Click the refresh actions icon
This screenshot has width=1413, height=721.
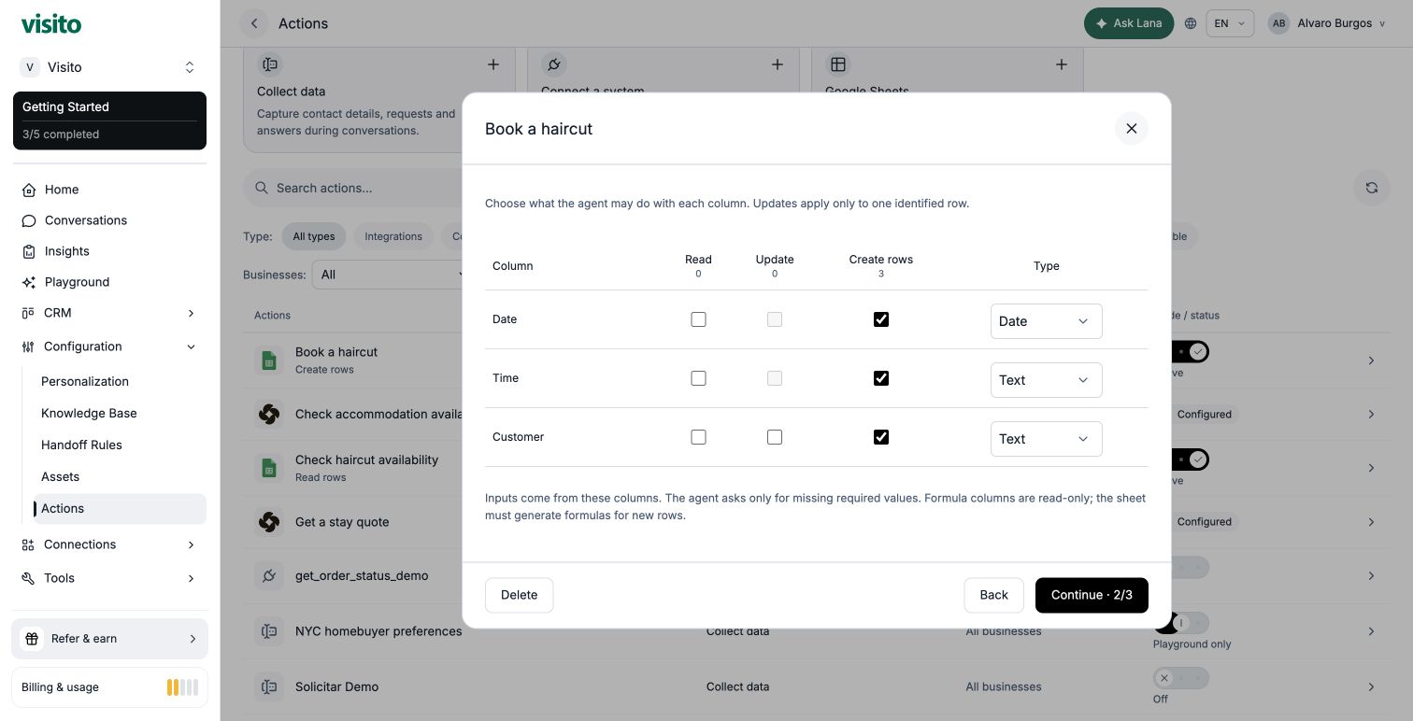(1371, 188)
